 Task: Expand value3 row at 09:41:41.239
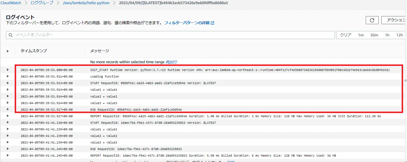point(8,142)
